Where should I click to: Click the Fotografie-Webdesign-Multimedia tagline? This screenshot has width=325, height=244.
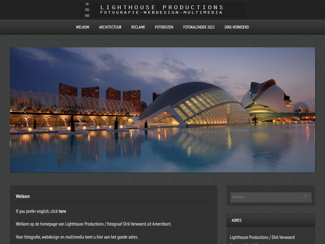[x=161, y=13]
